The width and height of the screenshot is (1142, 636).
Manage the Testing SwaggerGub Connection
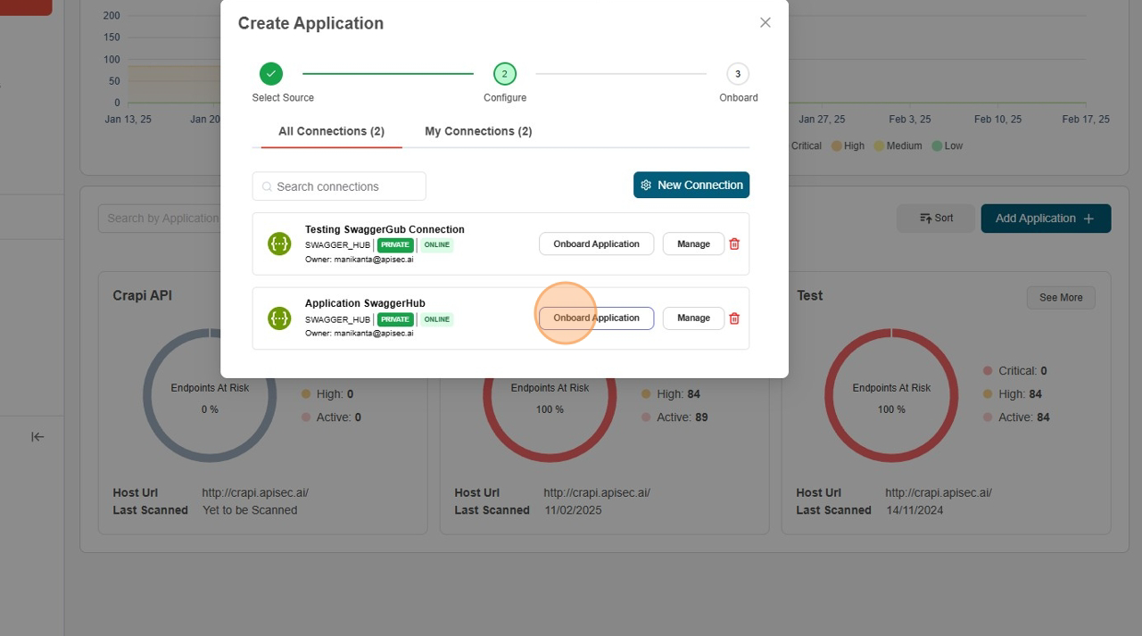pyautogui.click(x=693, y=244)
